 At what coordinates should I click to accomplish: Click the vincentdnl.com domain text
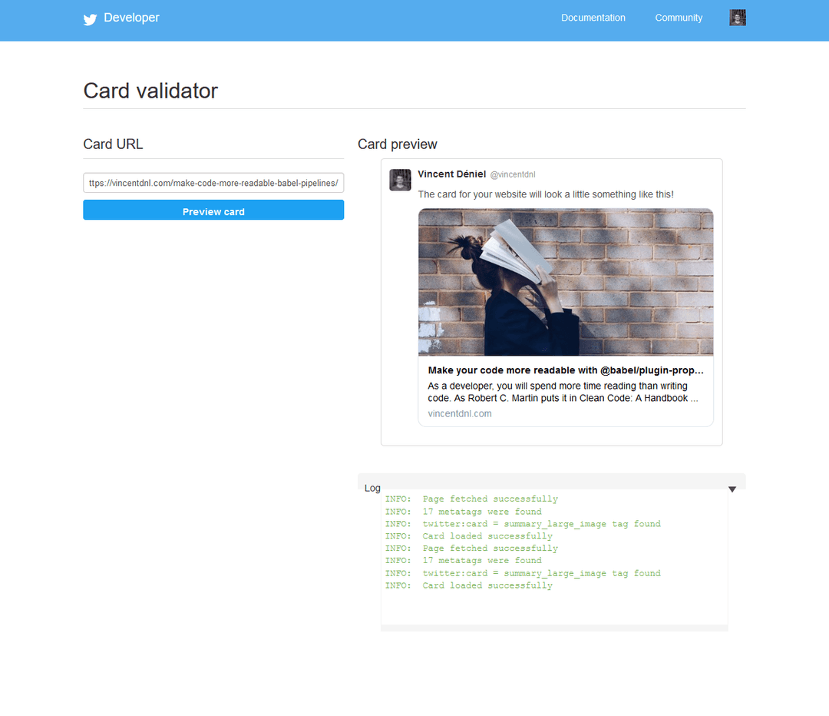click(460, 414)
